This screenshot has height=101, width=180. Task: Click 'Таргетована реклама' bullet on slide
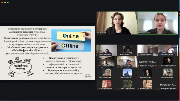click(x=16, y=38)
